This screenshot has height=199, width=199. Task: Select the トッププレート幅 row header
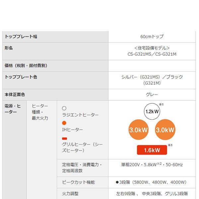coord(21,36)
